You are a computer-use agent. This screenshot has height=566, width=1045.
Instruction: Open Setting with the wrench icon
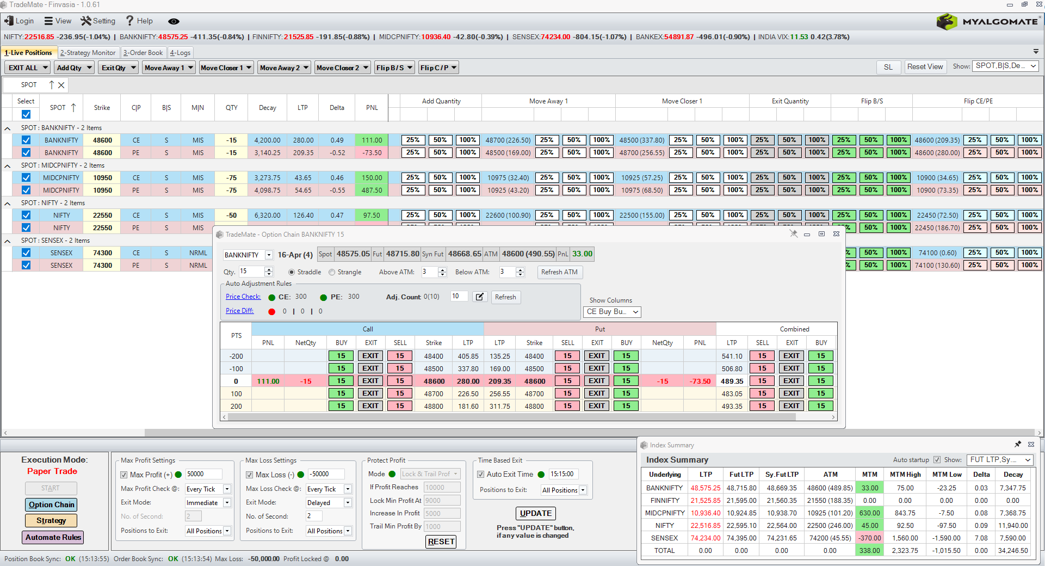point(86,21)
